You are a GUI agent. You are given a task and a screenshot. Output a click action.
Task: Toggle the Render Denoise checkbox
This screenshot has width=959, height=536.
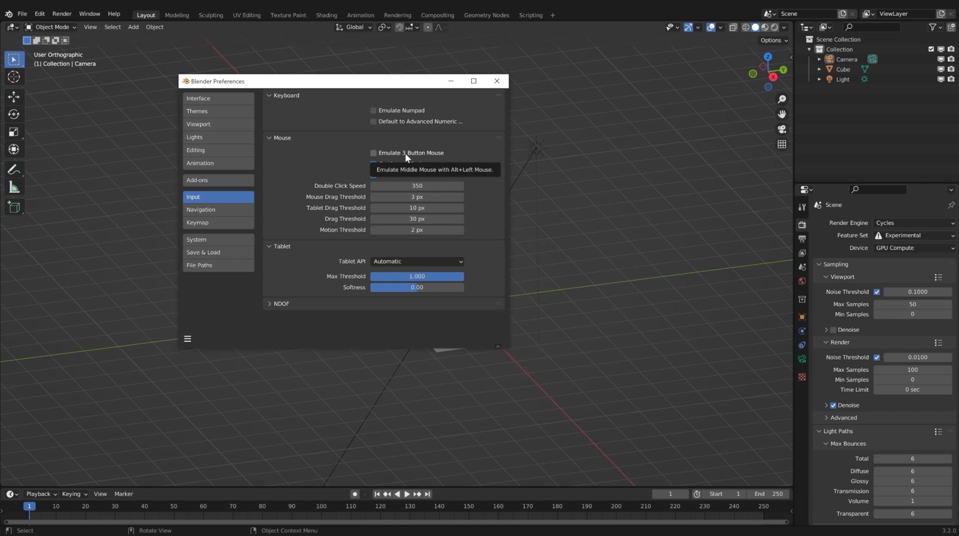click(833, 405)
